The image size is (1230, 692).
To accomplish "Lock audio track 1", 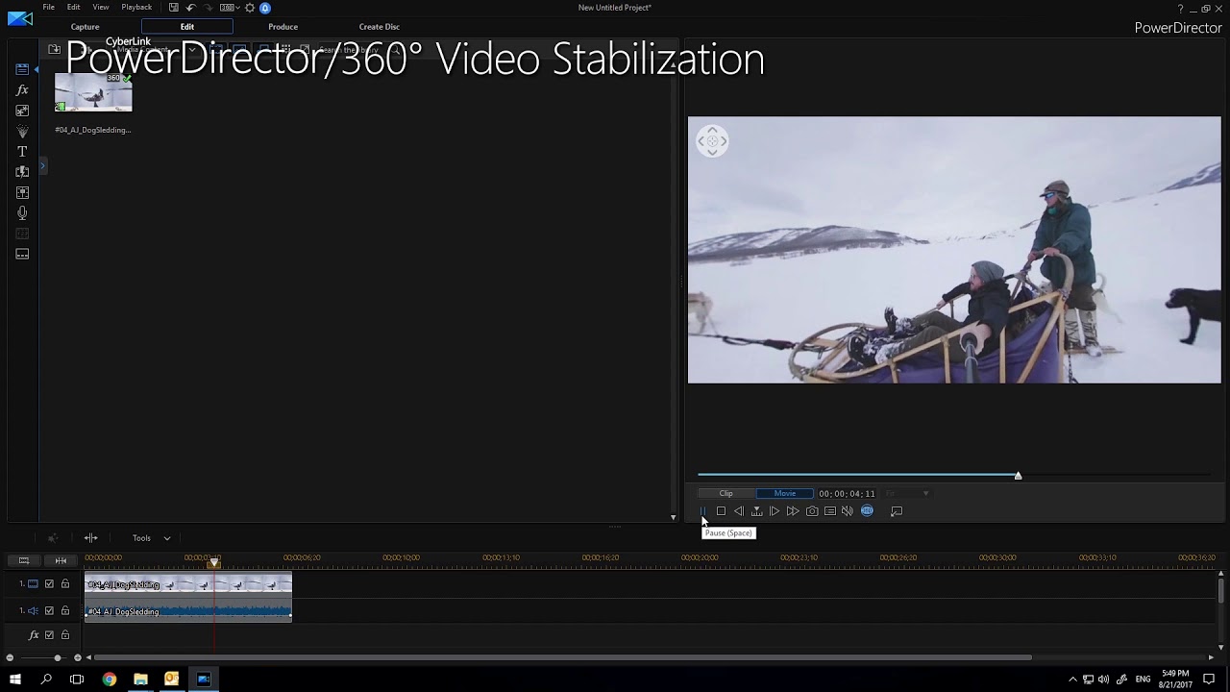I will tap(65, 610).
